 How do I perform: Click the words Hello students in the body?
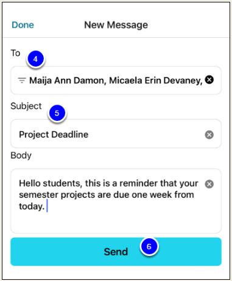(x=51, y=183)
